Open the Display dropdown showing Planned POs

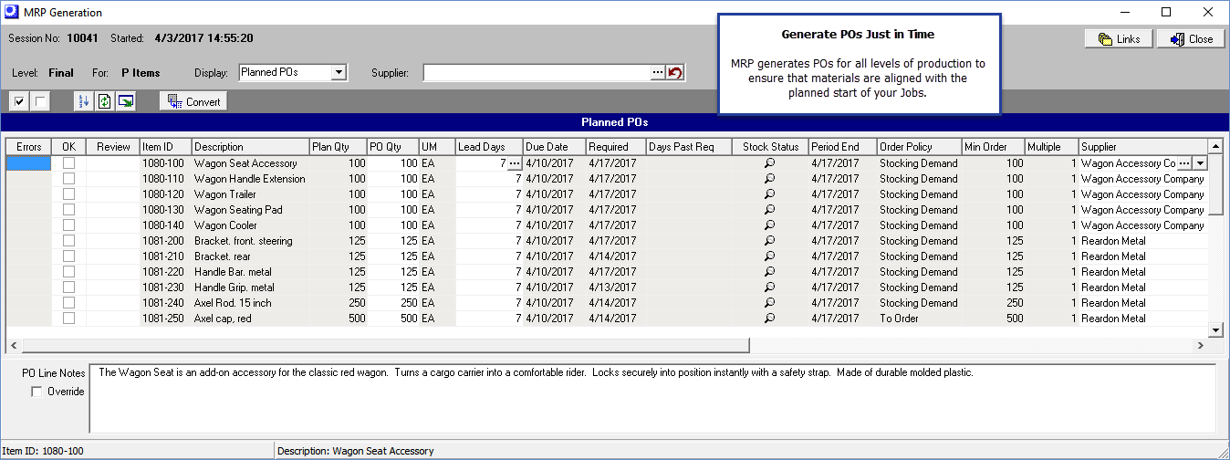pyautogui.click(x=339, y=72)
